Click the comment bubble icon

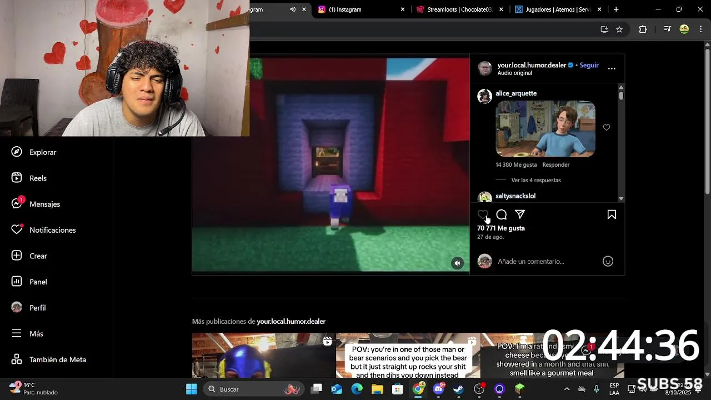click(502, 214)
